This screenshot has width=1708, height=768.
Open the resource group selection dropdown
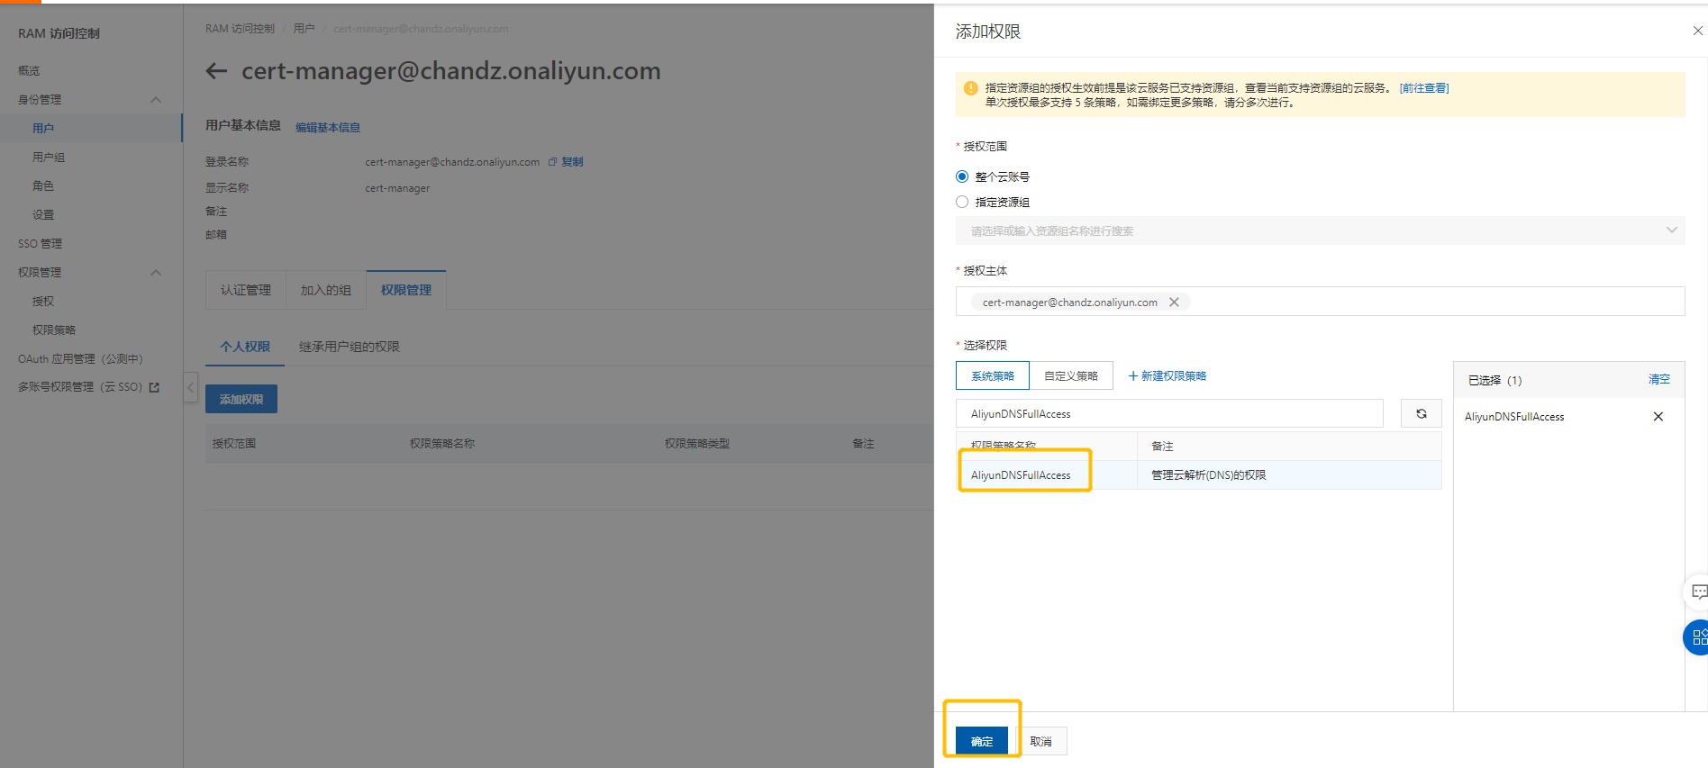coord(1320,230)
